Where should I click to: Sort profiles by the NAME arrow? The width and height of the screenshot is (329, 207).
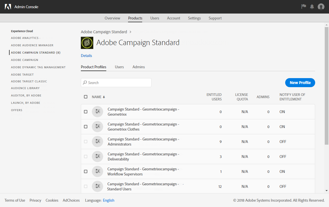[x=104, y=97]
